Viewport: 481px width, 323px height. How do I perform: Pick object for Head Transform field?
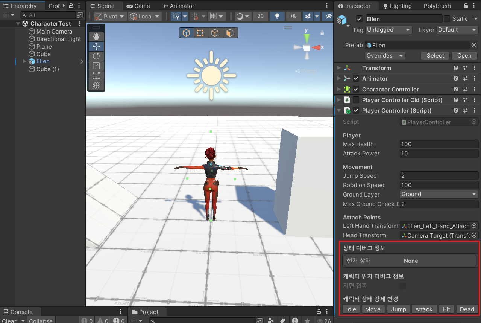pyautogui.click(x=474, y=235)
